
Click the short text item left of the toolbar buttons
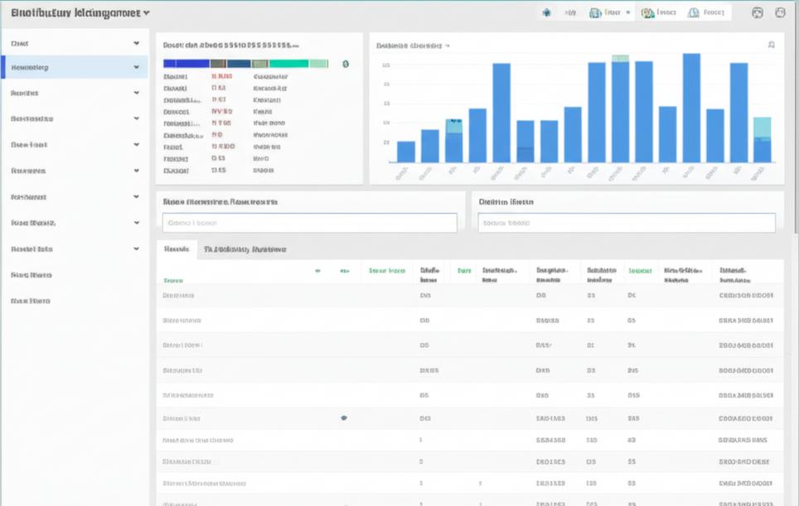pos(570,13)
